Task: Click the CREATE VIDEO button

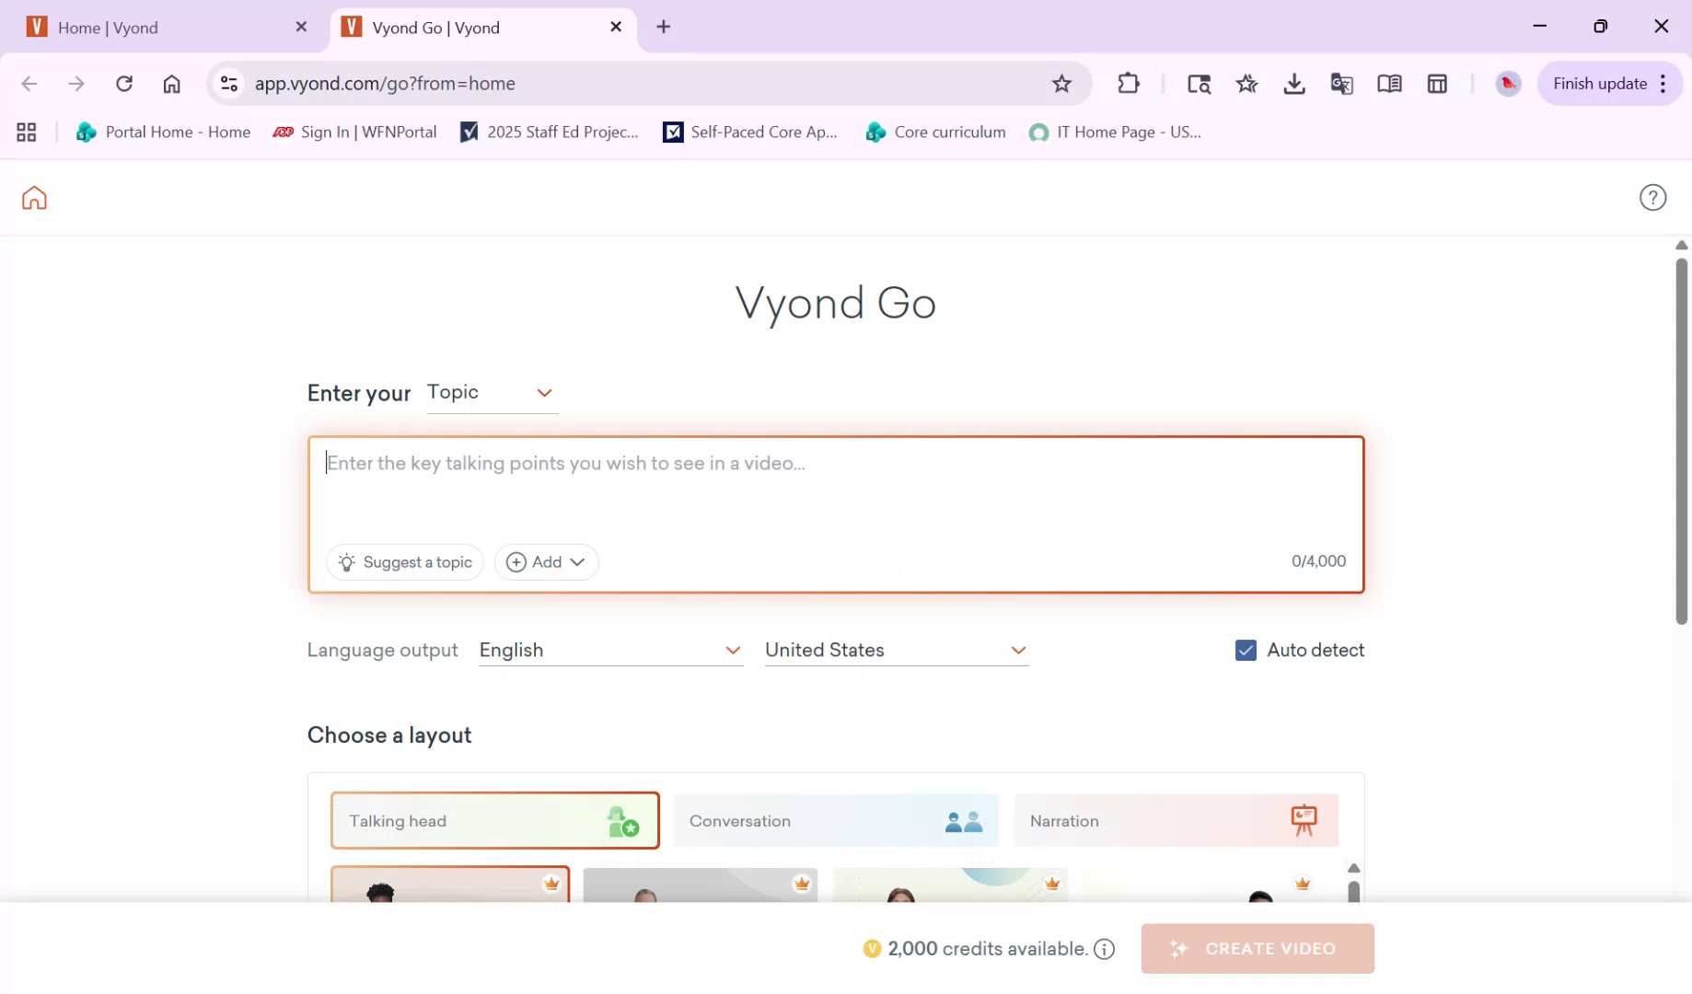Action: pos(1257,948)
